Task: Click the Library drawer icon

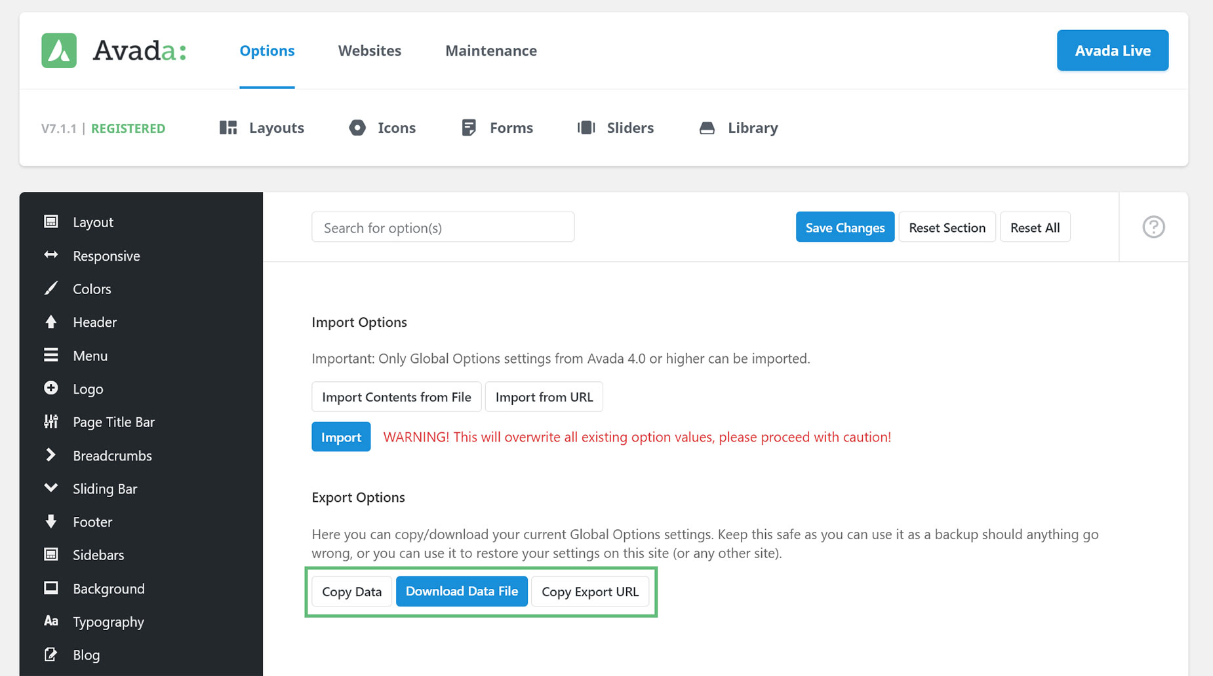Action: 707,128
